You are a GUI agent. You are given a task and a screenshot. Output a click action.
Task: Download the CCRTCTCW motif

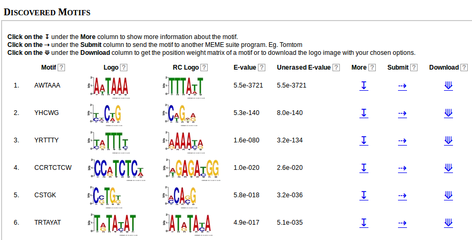click(448, 168)
